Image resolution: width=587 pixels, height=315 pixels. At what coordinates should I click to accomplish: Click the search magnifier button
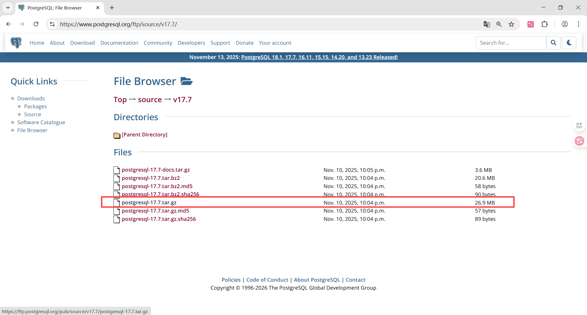click(553, 43)
